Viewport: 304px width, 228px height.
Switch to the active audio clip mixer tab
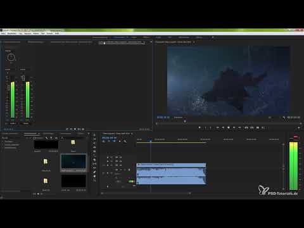pos(122,42)
